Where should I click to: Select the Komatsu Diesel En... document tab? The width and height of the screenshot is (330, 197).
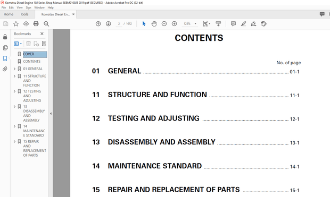point(55,14)
